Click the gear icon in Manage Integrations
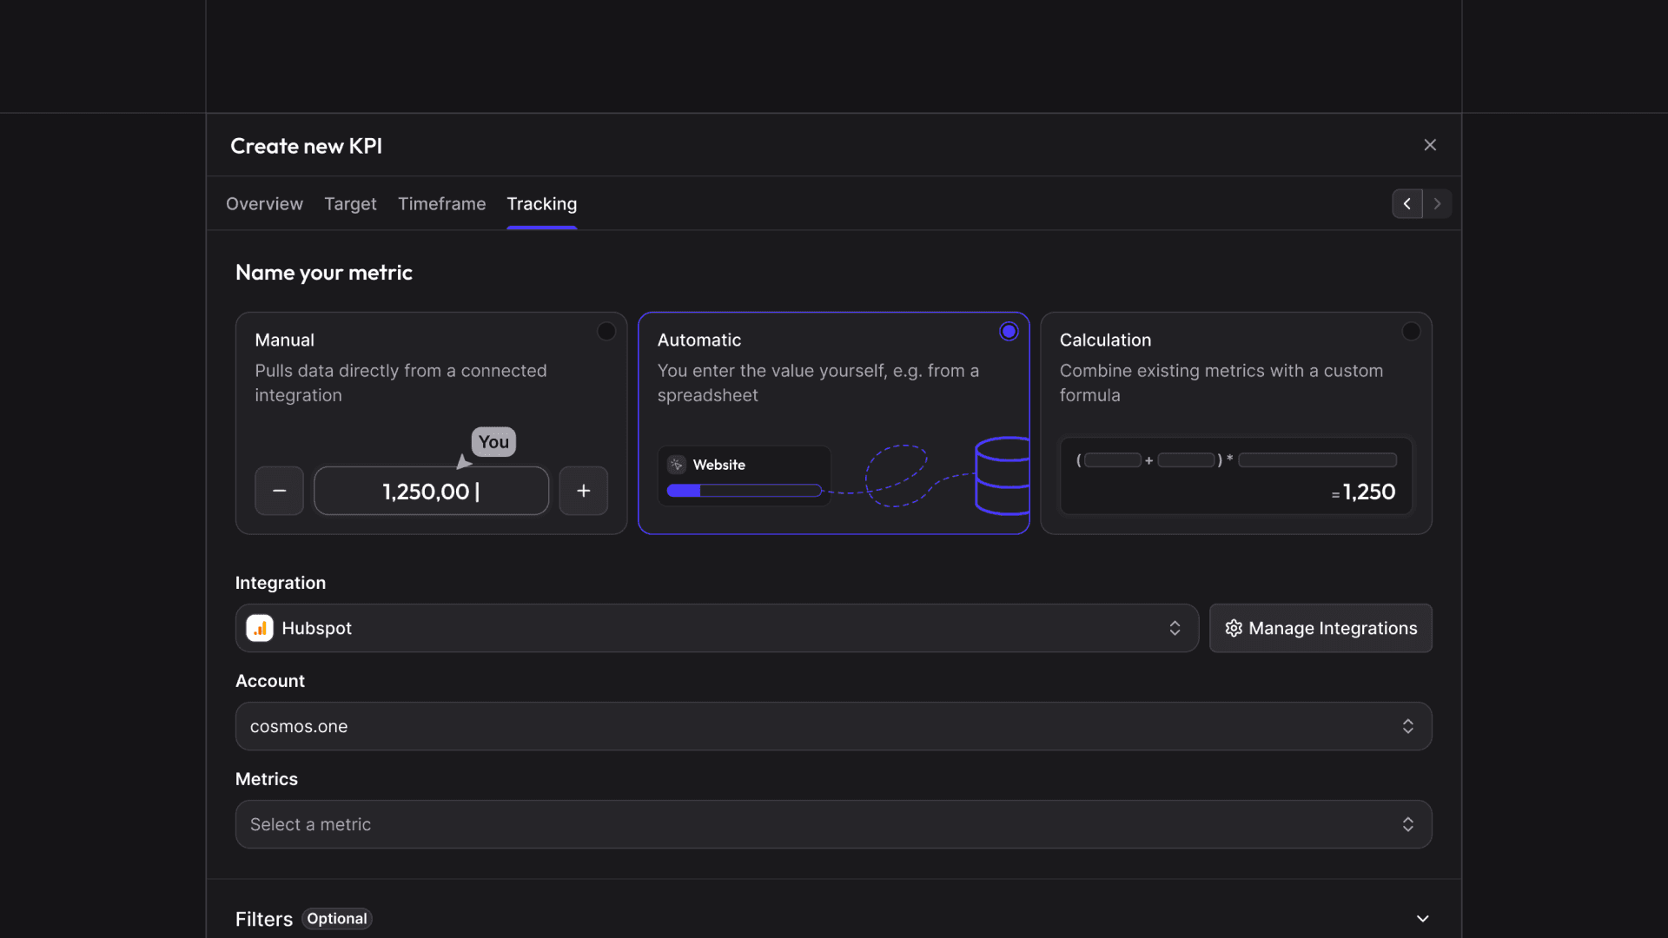1668x938 pixels. [x=1234, y=628]
